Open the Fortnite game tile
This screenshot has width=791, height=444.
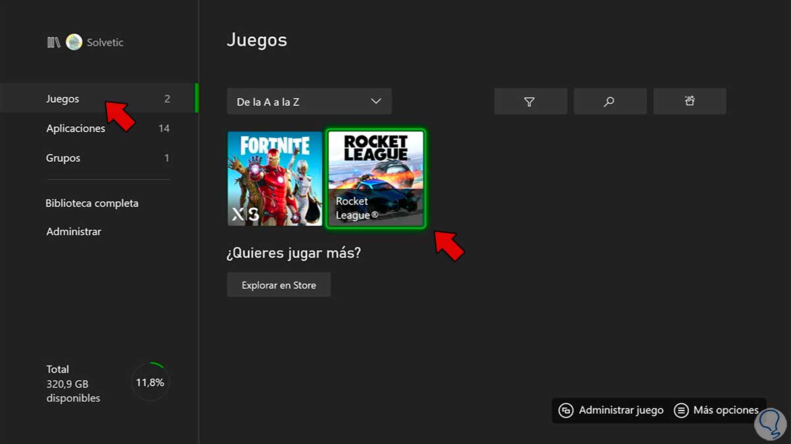click(x=275, y=178)
